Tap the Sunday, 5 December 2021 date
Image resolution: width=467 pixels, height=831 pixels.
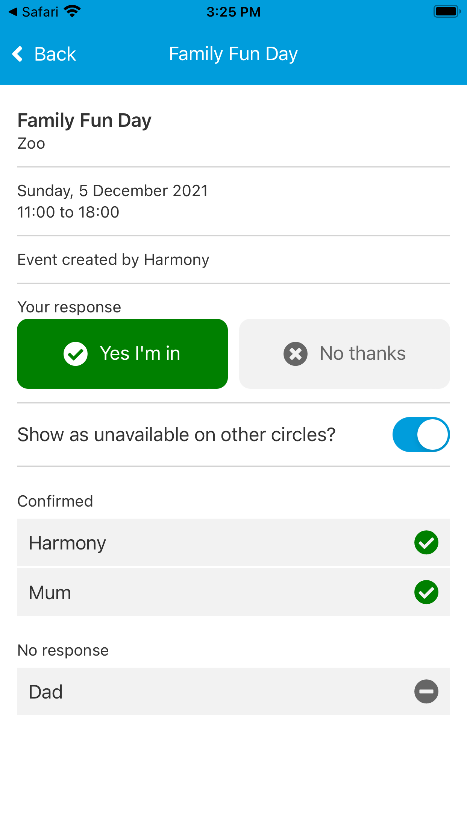point(112,191)
